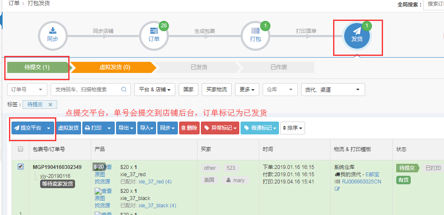
Task: Open the RJ006660025CN tracking link
Action: (362, 182)
